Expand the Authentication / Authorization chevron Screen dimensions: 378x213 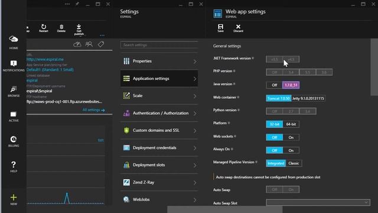[x=195, y=113]
